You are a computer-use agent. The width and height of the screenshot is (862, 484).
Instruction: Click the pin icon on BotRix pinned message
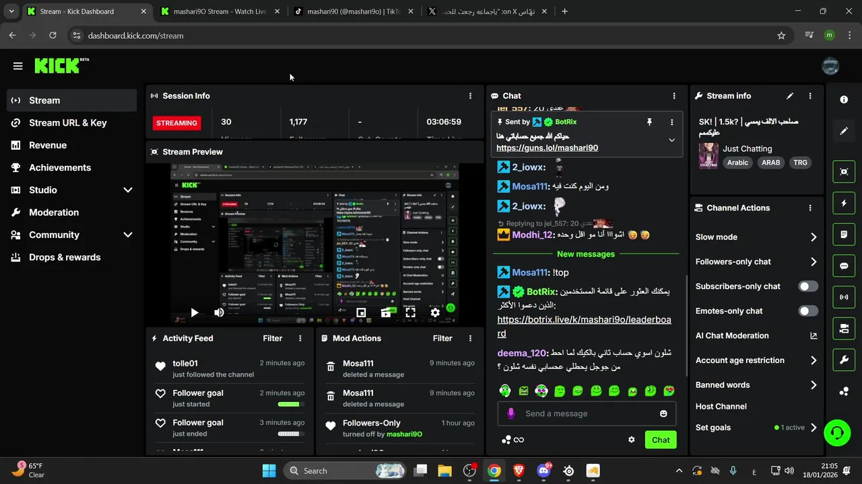point(649,122)
